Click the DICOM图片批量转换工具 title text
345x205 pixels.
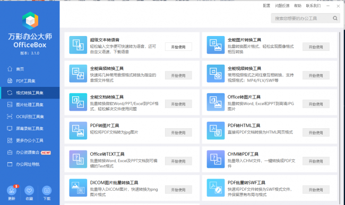tap(114, 183)
